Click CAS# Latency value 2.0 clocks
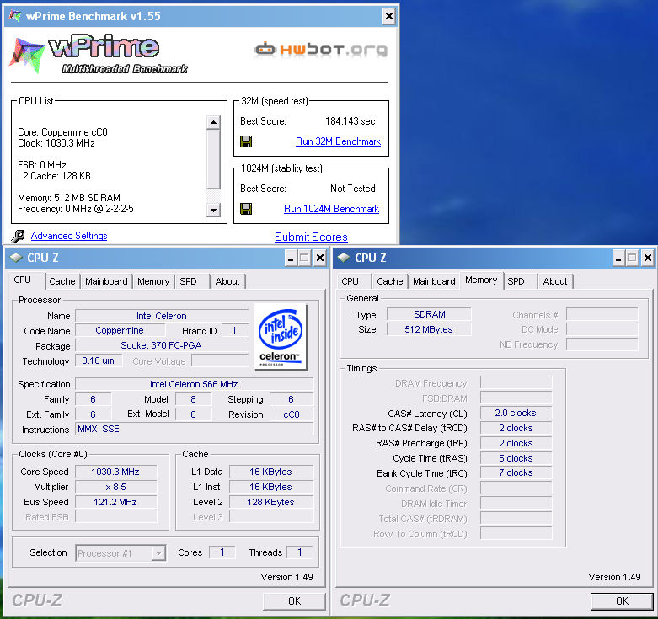Image resolution: width=658 pixels, height=619 pixels. click(516, 413)
